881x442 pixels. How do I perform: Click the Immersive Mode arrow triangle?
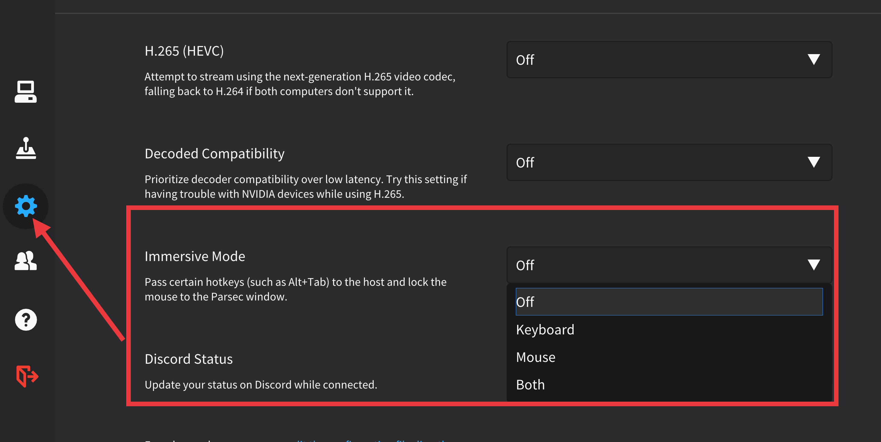pos(814,265)
